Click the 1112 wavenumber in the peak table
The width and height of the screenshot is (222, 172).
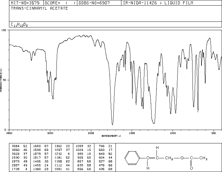[58, 165]
